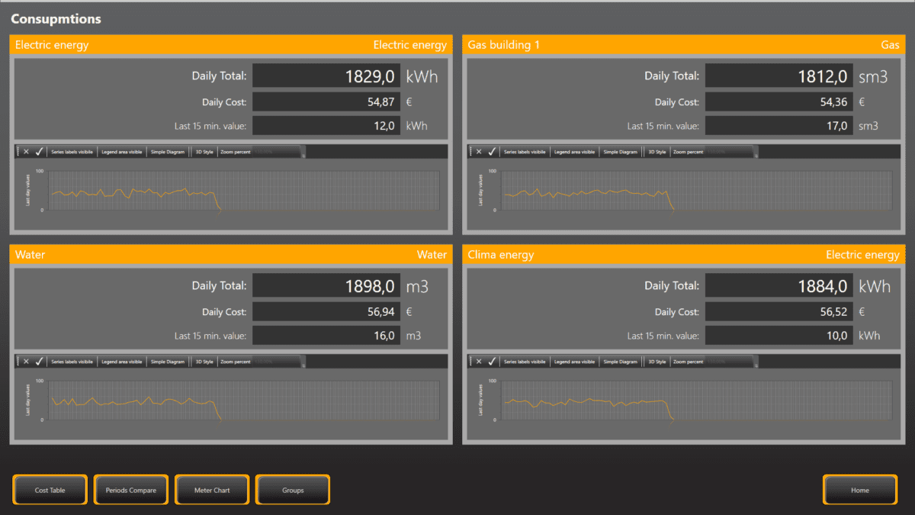Viewport: 915px width, 515px height.
Task: Select Simple Diagram on Clima energy chart
Action: click(x=620, y=362)
